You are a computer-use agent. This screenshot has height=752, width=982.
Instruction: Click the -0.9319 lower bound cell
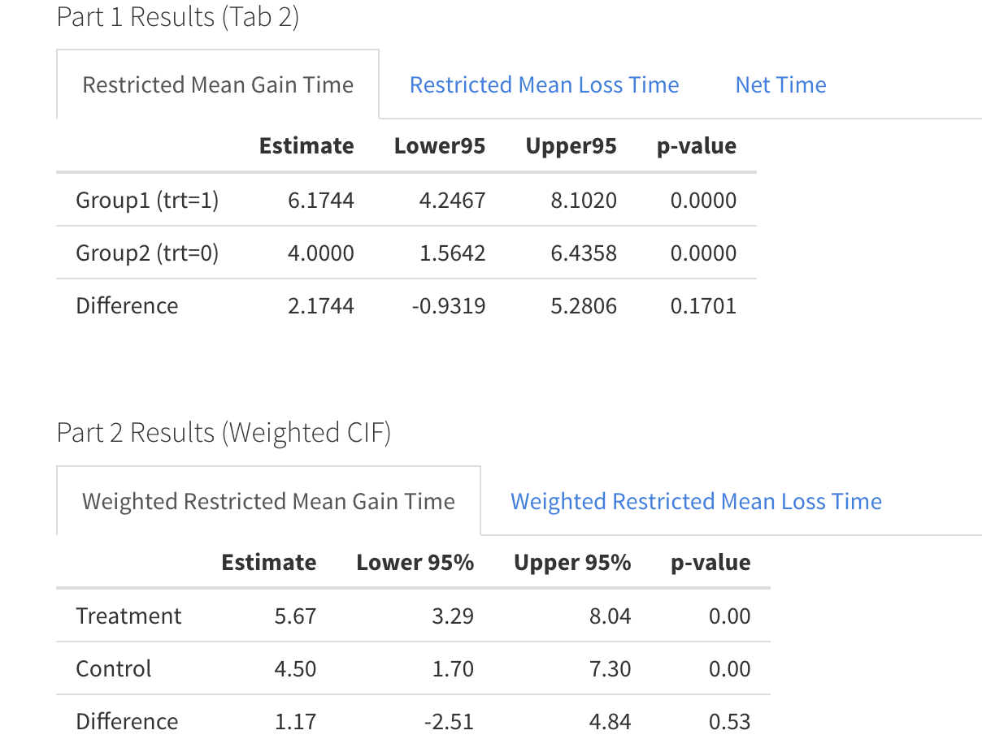451,306
